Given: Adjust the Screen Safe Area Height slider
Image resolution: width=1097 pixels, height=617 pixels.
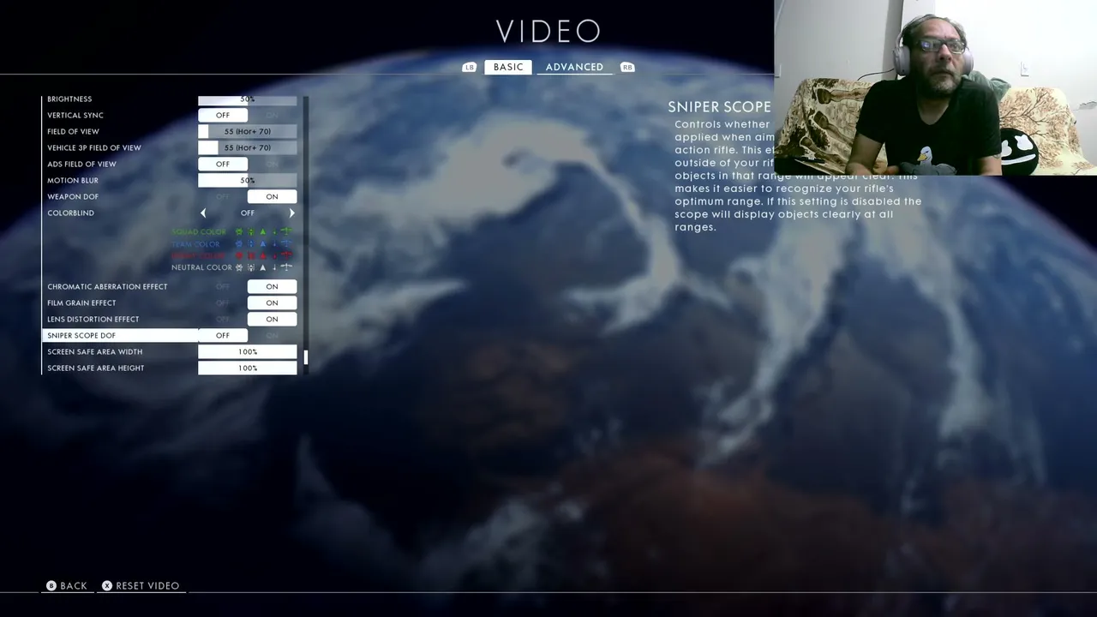Looking at the screenshot, I should point(248,368).
